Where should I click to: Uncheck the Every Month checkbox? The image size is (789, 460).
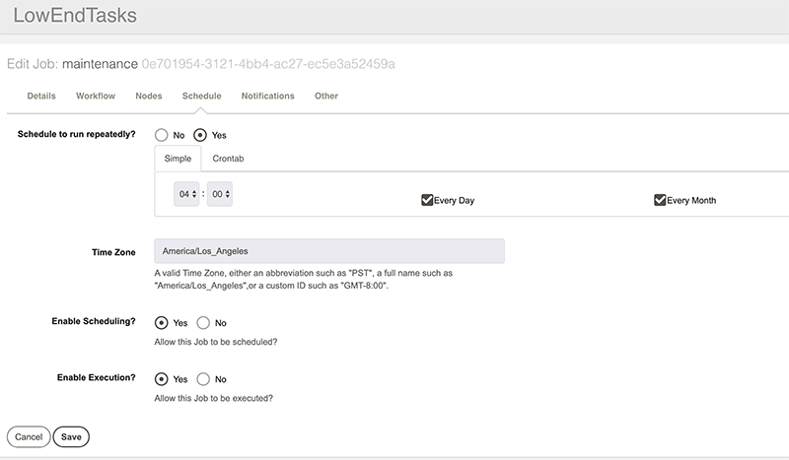pyautogui.click(x=660, y=200)
